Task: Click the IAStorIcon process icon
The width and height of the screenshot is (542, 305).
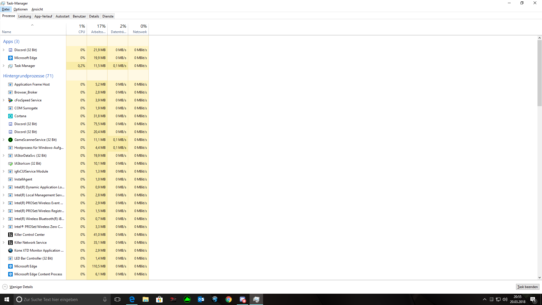Action: 10,164
